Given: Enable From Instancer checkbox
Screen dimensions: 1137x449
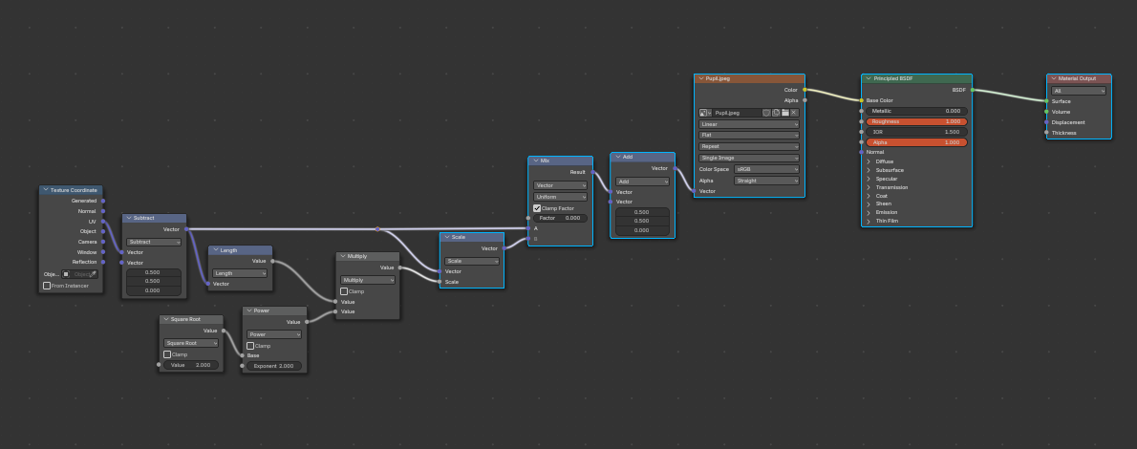Looking at the screenshot, I should pyautogui.click(x=47, y=286).
